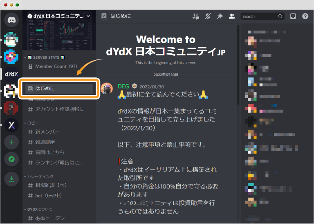Click message timestamp 2022/01/30
This screenshot has width=314, height=224.
pyautogui.click(x=152, y=87)
